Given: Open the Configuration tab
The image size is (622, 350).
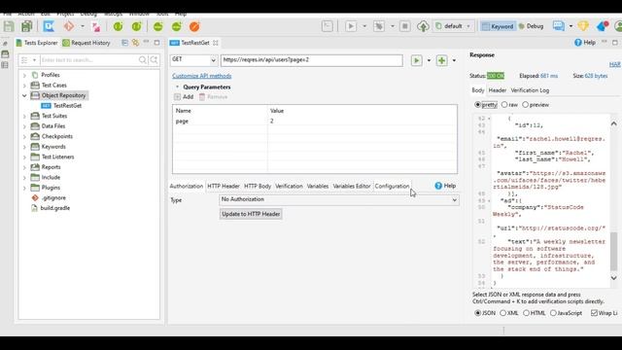Looking at the screenshot, I should pyautogui.click(x=392, y=186).
